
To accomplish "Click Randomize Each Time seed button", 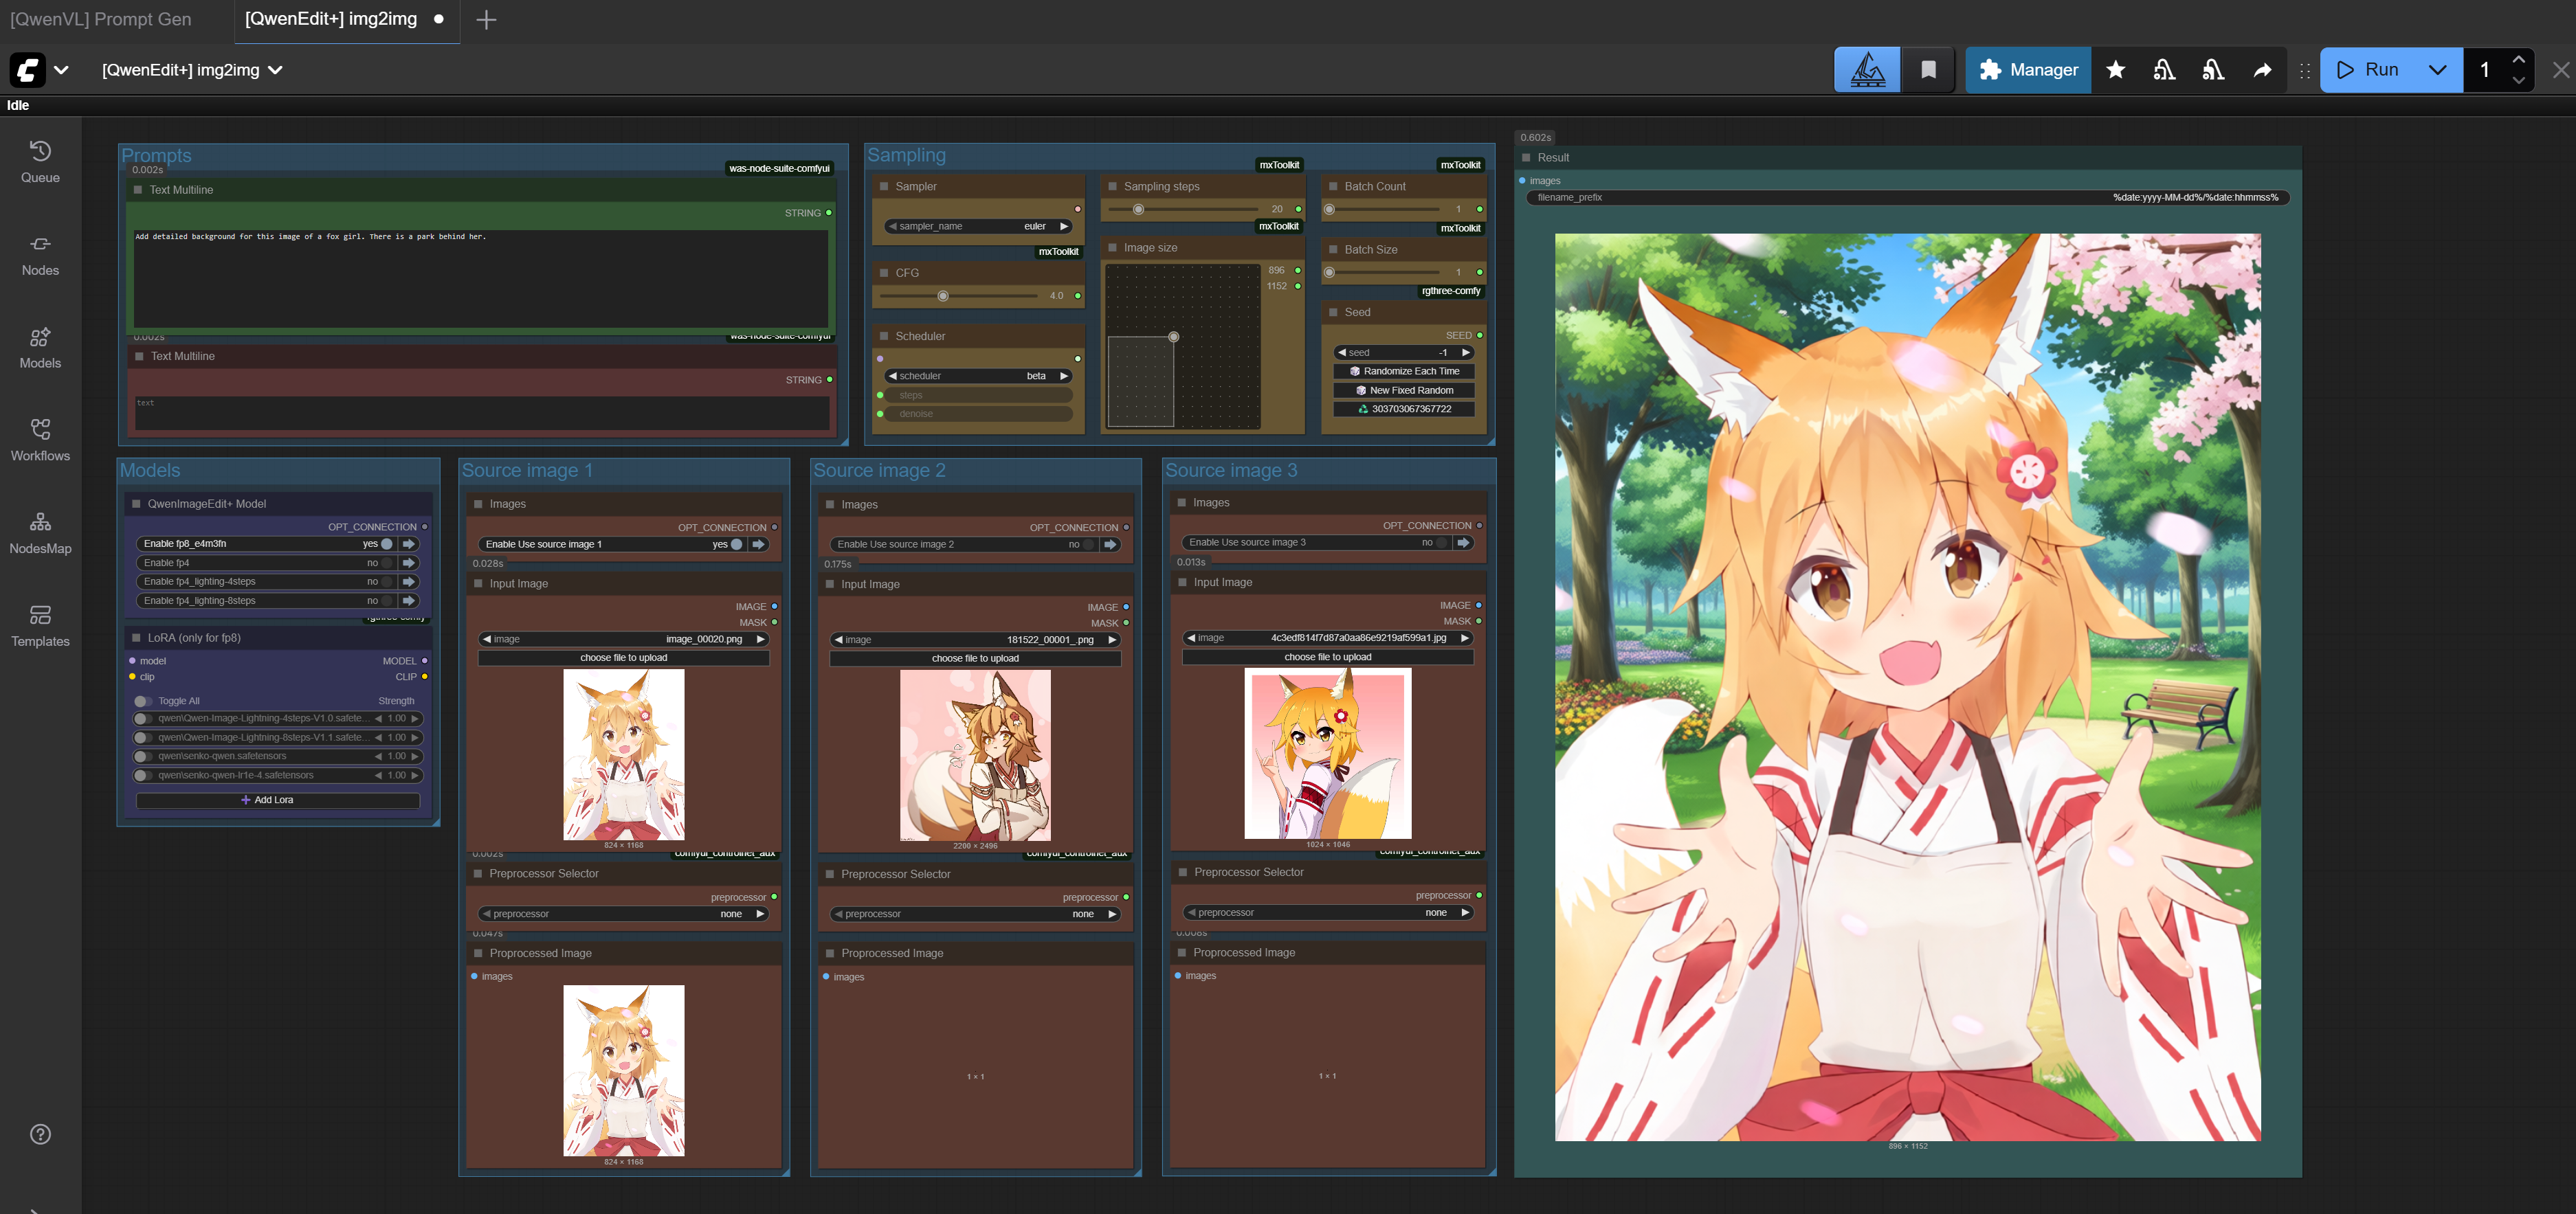I will click(1403, 371).
